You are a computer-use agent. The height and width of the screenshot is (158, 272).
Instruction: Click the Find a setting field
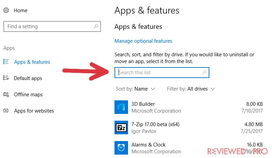coord(52,26)
